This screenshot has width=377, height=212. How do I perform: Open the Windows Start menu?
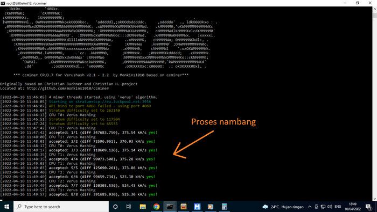6,207
